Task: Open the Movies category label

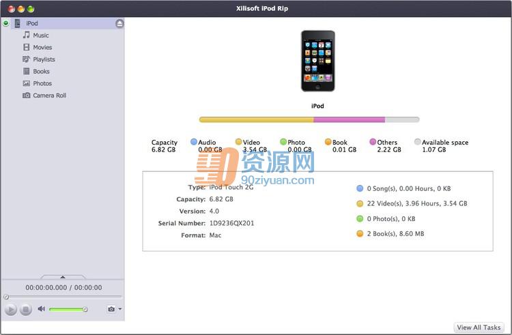Action: point(42,47)
